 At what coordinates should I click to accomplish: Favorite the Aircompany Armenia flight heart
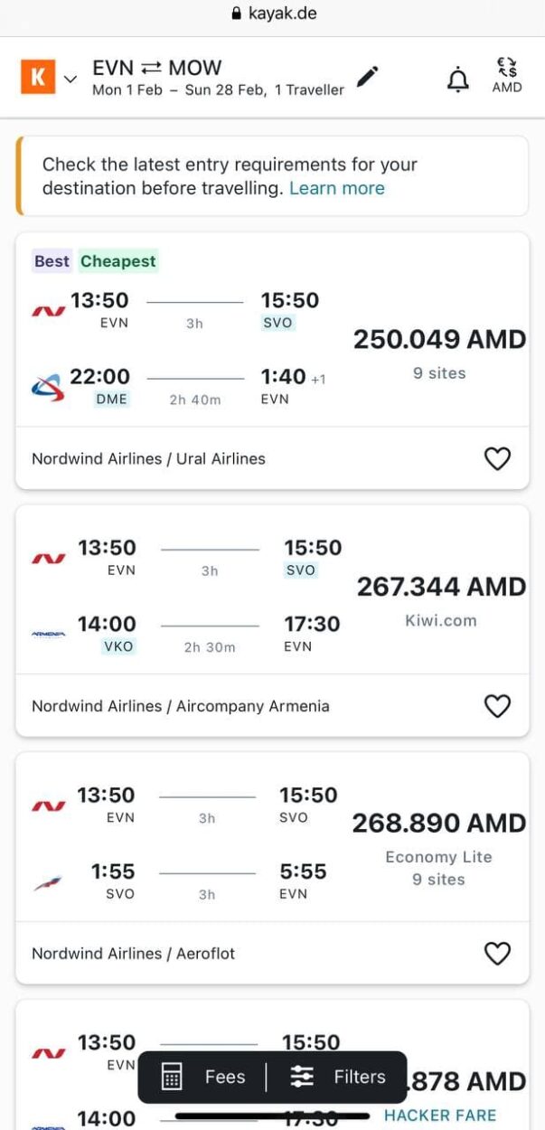point(497,706)
